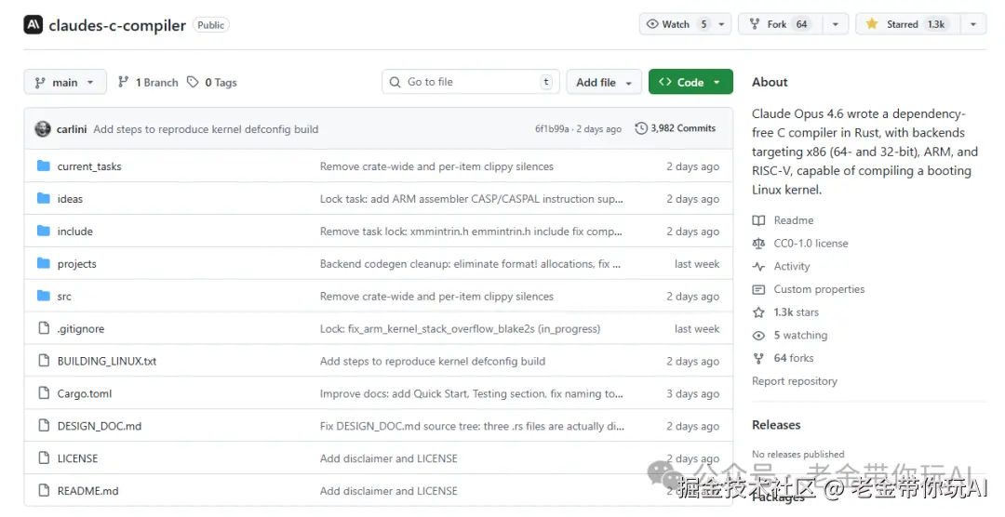Image resolution: width=1005 pixels, height=517 pixels.
Task: Click the star icon next to 1.3k stars
Action: (x=759, y=312)
